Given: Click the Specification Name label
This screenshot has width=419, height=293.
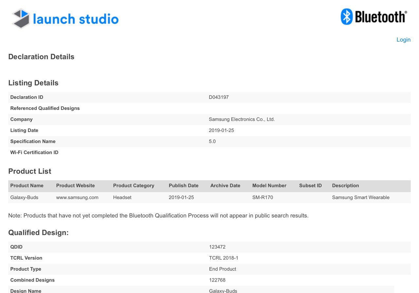Looking at the screenshot, I should (33, 141).
